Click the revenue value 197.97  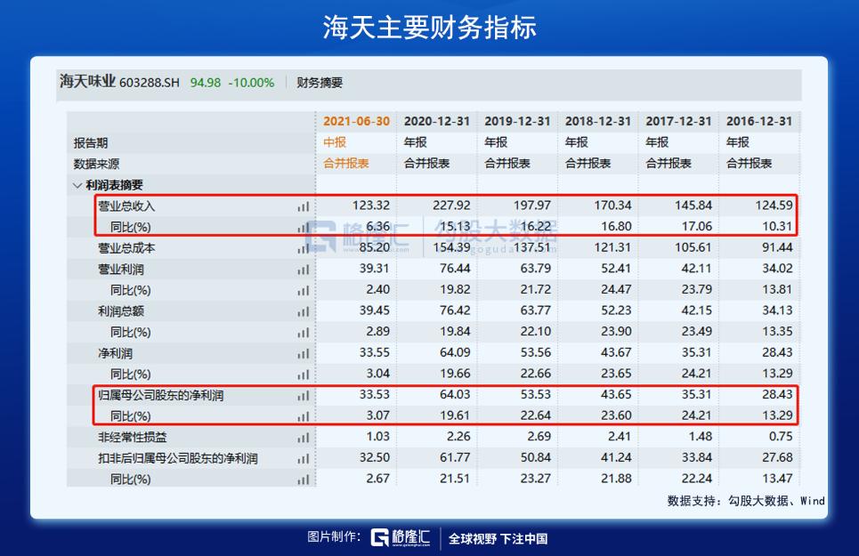pyautogui.click(x=532, y=205)
